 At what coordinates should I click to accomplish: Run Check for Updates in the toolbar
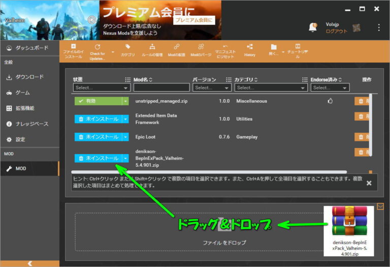pos(97,52)
